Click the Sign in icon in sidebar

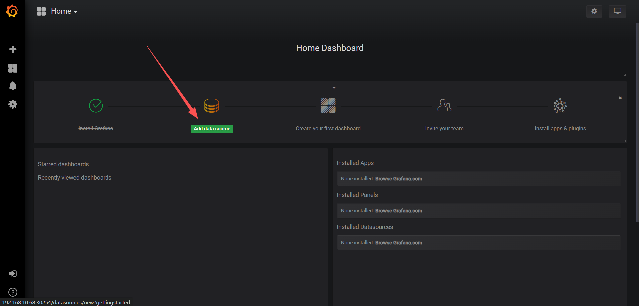[x=13, y=274]
